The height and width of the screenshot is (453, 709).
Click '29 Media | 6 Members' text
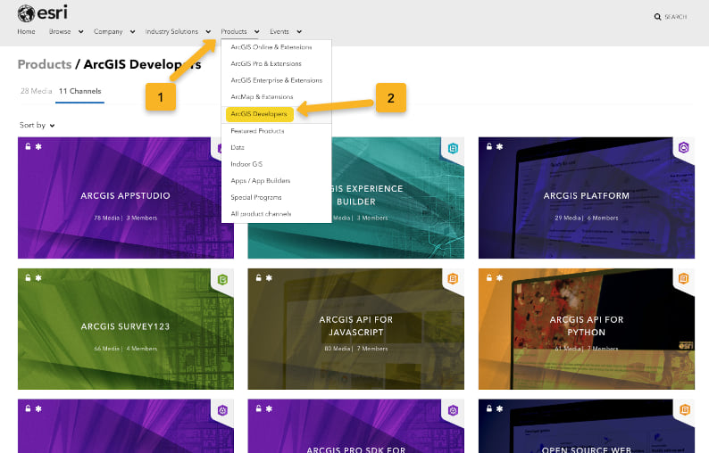point(586,218)
